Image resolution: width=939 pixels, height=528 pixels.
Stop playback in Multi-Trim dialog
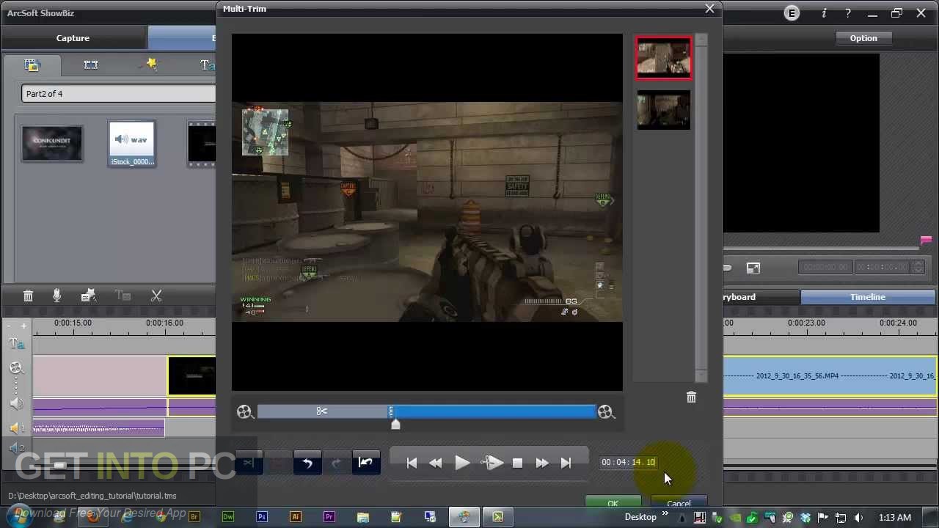click(x=517, y=463)
